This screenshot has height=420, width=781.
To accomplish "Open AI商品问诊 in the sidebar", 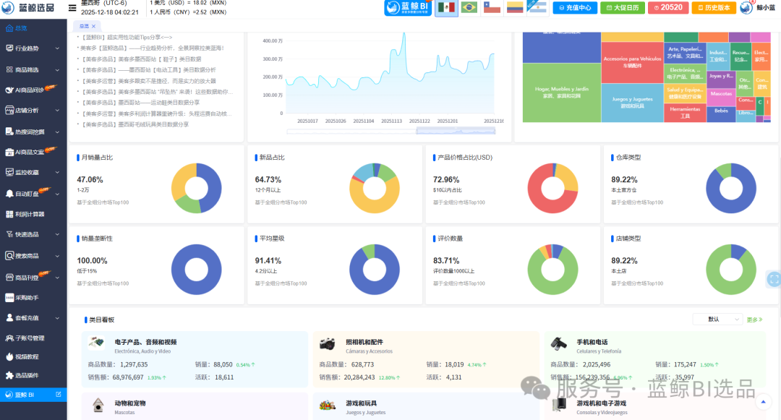I will click(x=33, y=90).
